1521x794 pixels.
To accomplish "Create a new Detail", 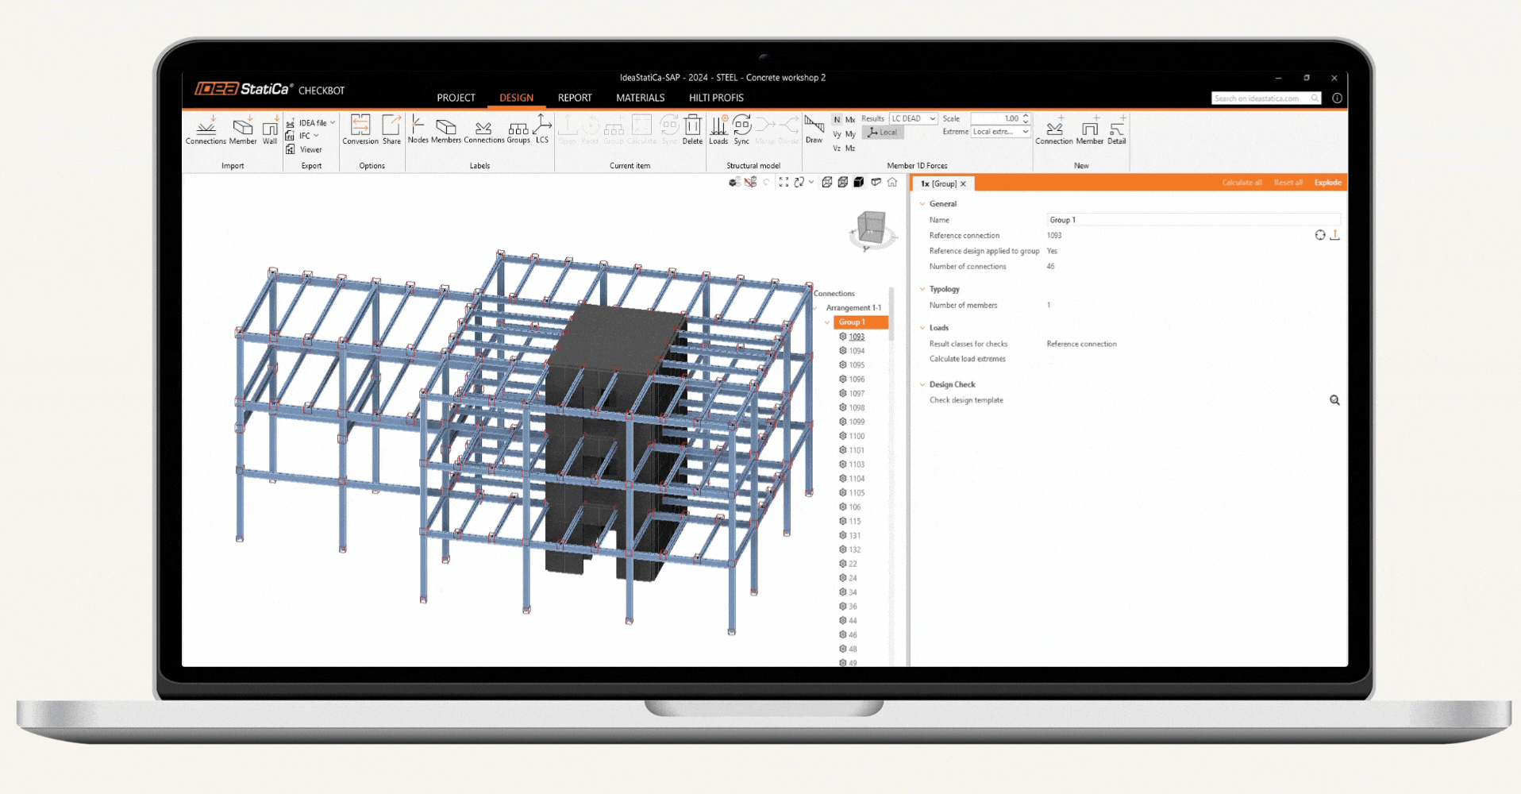I will pos(1116,130).
